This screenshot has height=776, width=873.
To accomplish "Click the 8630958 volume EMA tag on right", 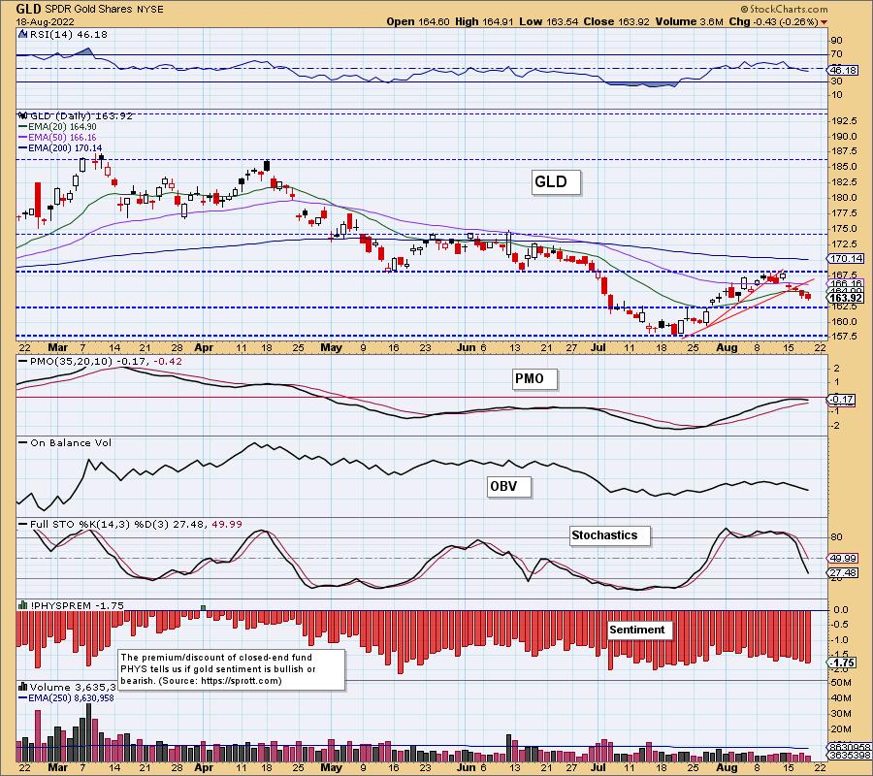I will pyautogui.click(x=849, y=748).
